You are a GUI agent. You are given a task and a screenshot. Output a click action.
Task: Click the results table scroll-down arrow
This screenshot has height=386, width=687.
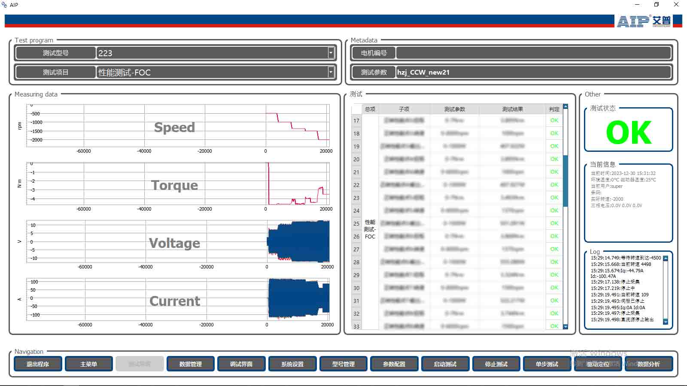point(565,326)
